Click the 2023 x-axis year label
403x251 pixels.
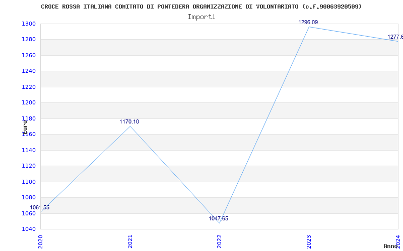tap(309, 241)
